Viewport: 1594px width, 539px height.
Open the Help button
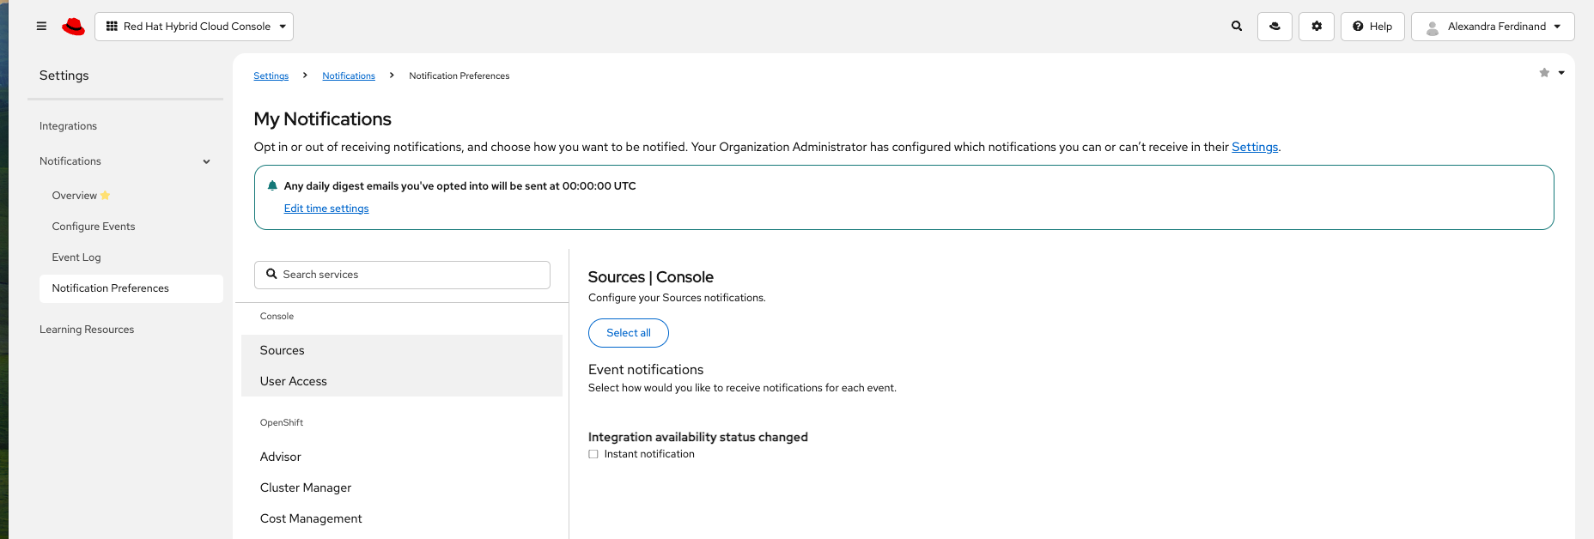point(1372,27)
